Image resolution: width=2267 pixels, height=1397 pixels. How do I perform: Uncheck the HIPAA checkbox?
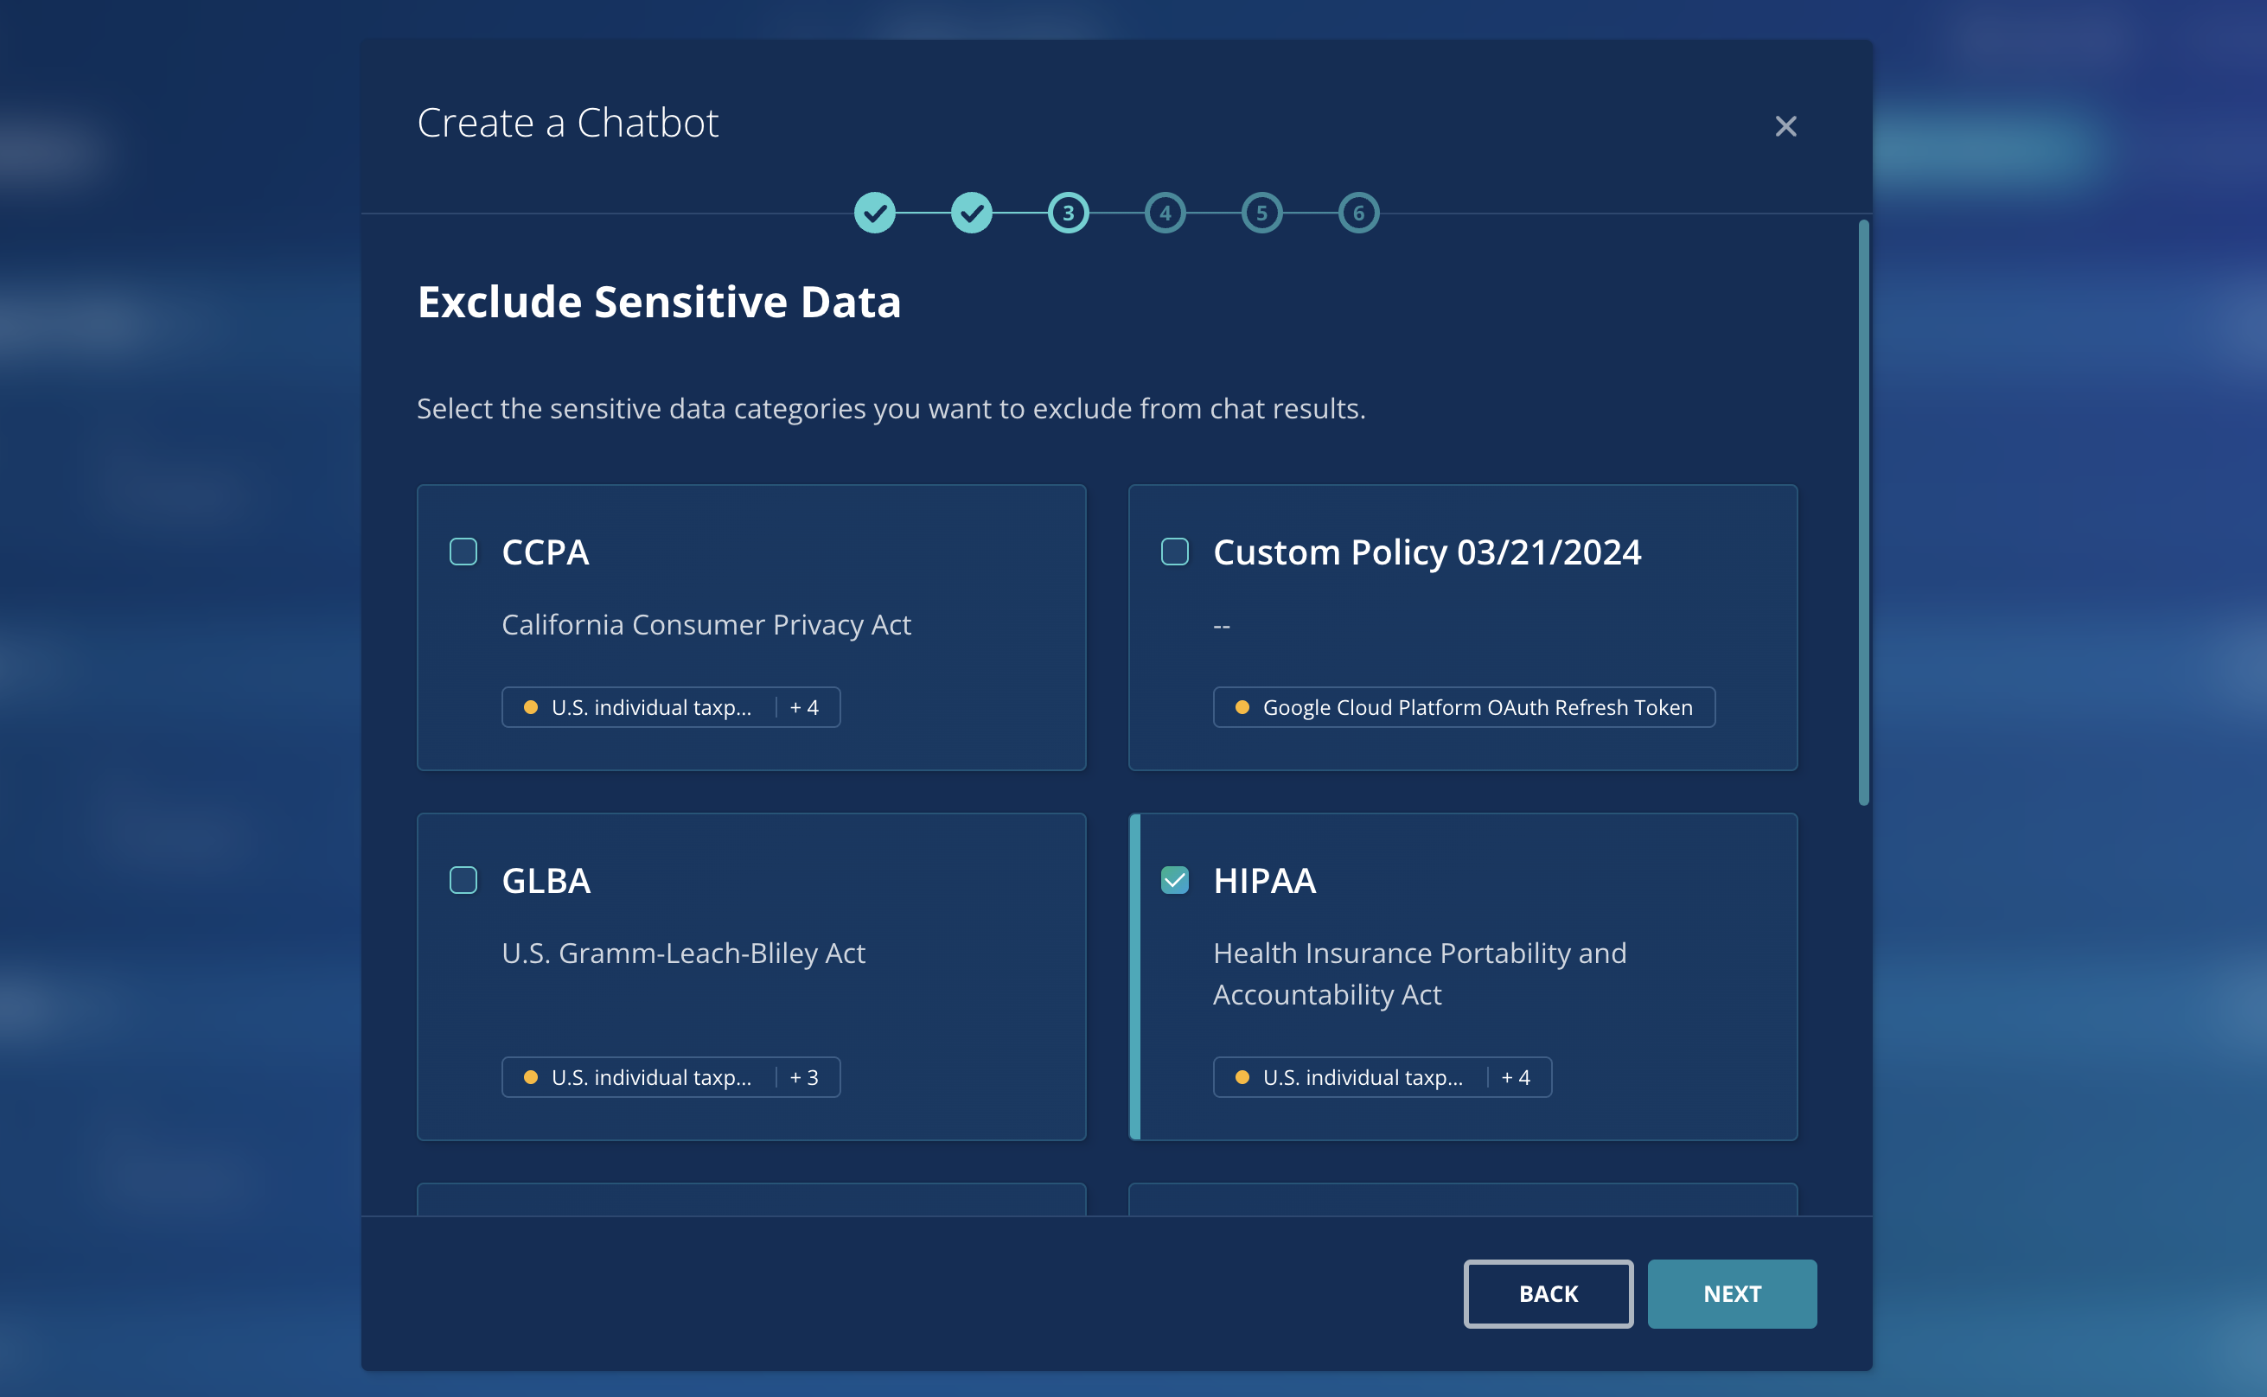tap(1174, 879)
